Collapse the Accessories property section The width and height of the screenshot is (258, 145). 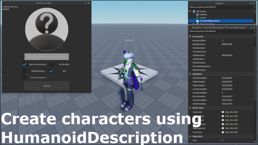[x=190, y=36]
